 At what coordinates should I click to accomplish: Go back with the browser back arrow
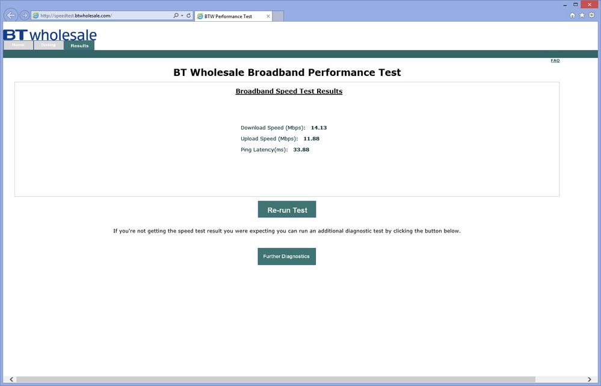click(11, 15)
